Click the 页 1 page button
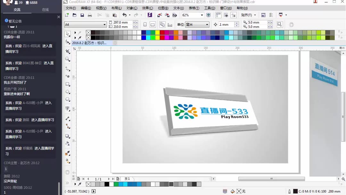This screenshot has width=346, height=195. click(x=128, y=179)
